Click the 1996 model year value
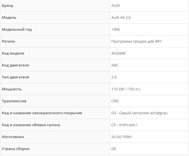189x156 pixels. (x=115, y=30)
